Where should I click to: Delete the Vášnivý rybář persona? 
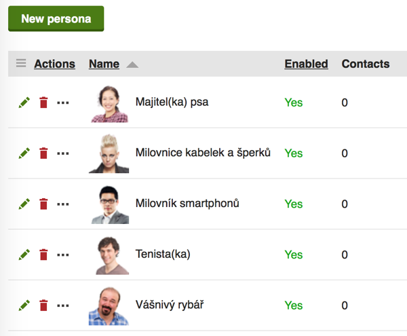click(x=43, y=305)
